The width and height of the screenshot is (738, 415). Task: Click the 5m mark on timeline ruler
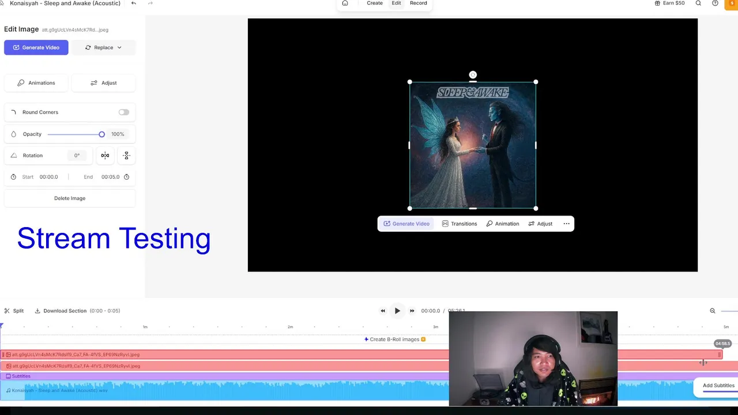click(x=726, y=327)
